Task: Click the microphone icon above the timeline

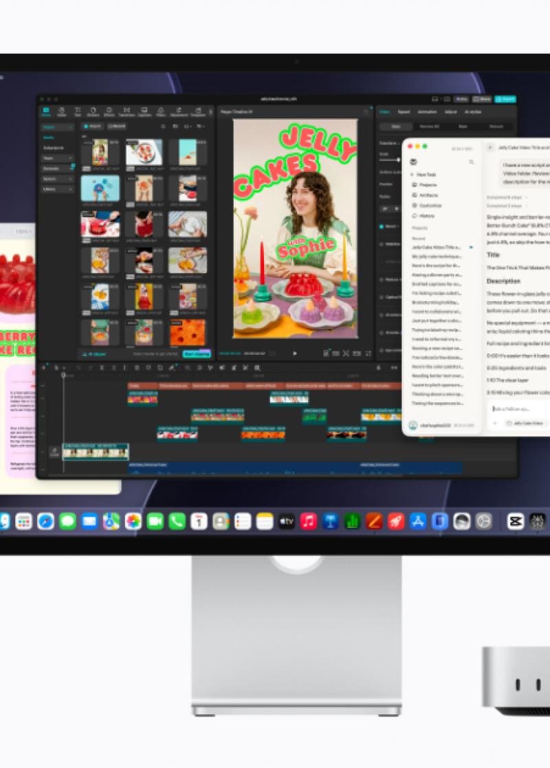Action: tap(378, 368)
